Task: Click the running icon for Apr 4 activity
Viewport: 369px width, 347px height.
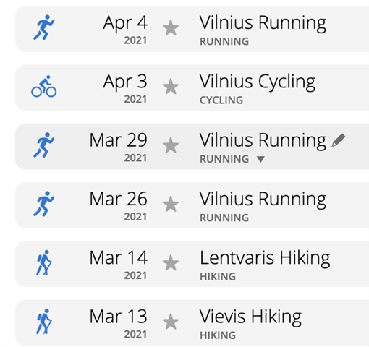Action: point(44,27)
